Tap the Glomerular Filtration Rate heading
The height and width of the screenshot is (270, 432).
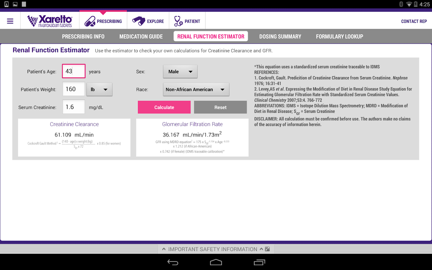tap(192, 124)
